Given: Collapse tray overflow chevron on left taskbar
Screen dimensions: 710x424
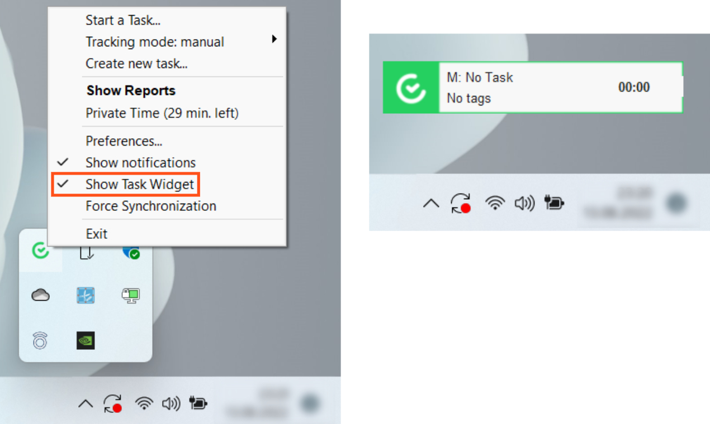Looking at the screenshot, I should tap(86, 403).
